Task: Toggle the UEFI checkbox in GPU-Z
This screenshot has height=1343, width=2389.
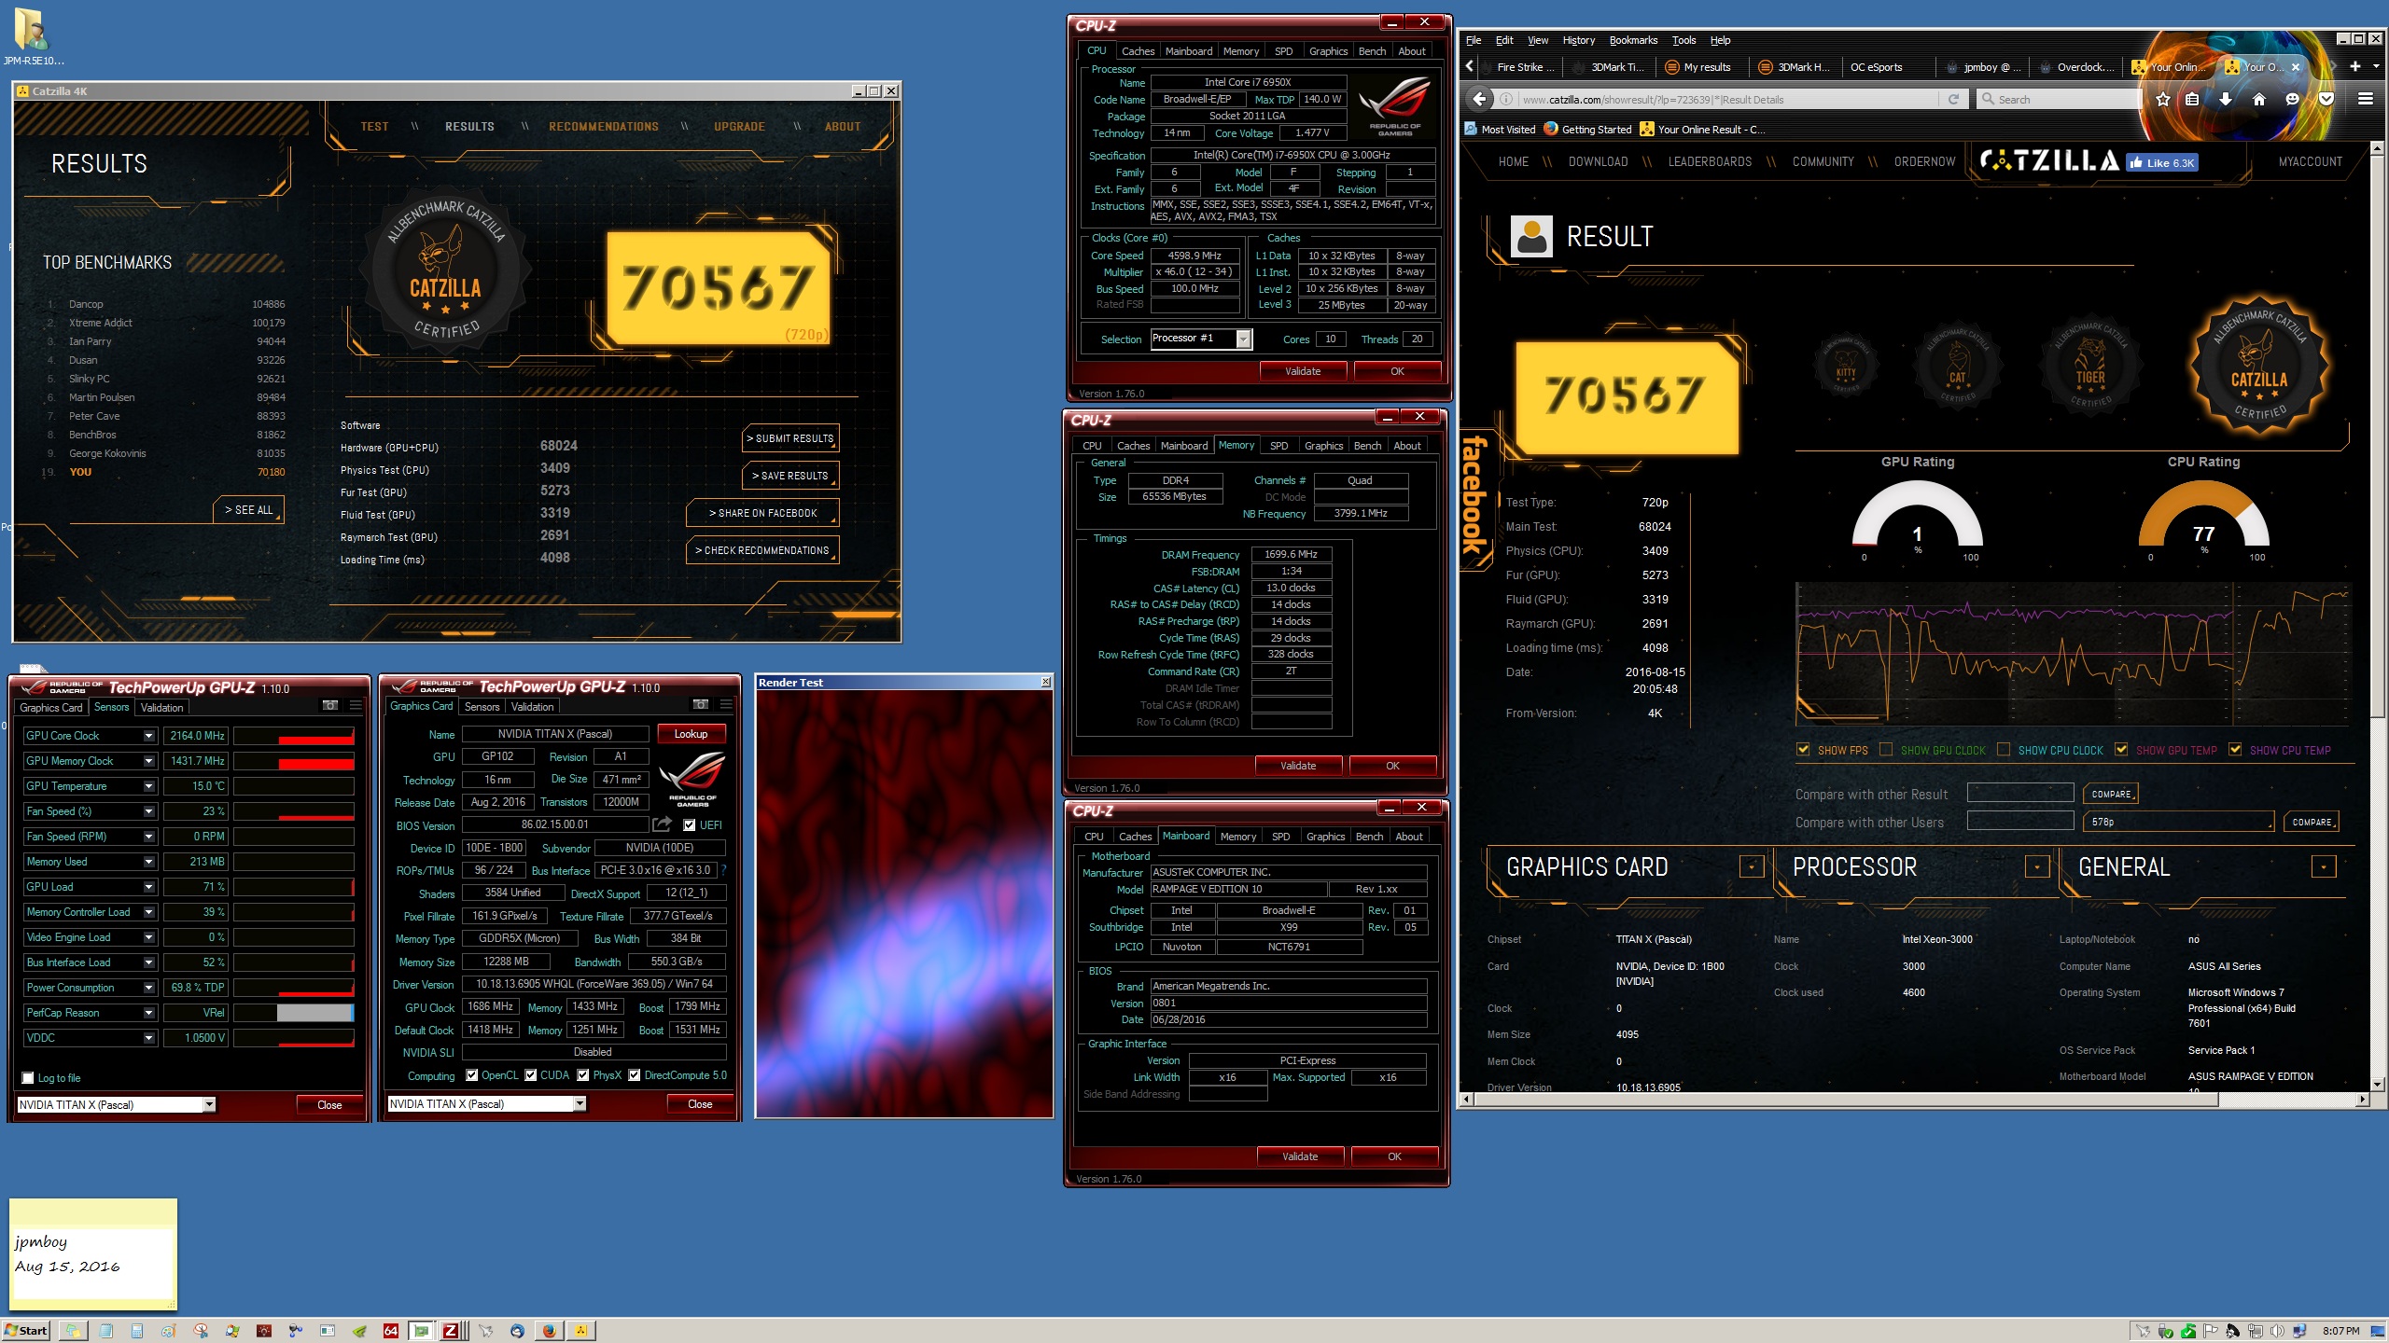Action: pyautogui.click(x=689, y=824)
